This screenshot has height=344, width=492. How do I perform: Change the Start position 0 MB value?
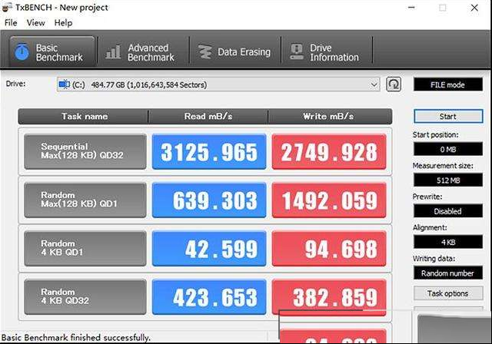coord(448,149)
